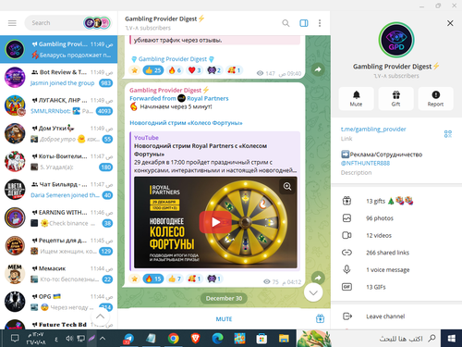
Task: Click the Gift button in info panel
Action: tap(395, 99)
